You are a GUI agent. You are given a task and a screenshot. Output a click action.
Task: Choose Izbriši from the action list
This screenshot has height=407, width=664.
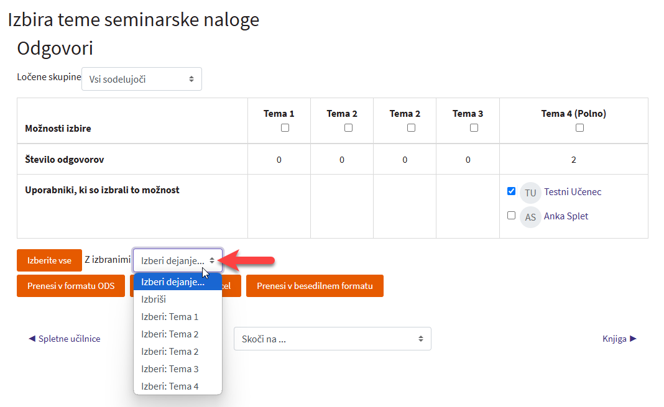154,300
